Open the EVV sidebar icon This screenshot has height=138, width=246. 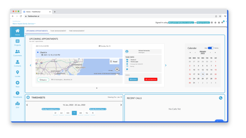click(17, 105)
